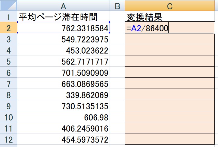218x147 pixels.
Task: Select row 5 header
Action: (x=8, y=62)
